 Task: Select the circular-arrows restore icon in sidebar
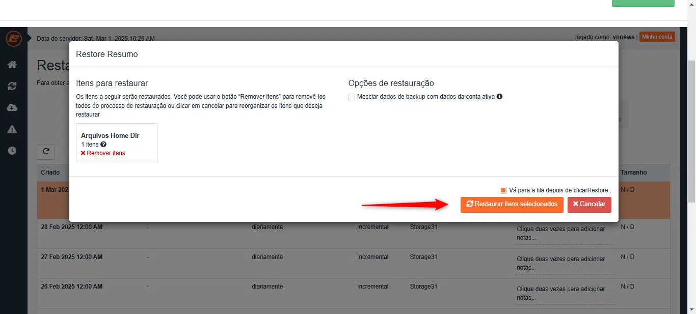[12, 86]
